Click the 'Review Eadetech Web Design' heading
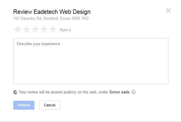The width and height of the screenshot is (181, 122). (x=52, y=12)
